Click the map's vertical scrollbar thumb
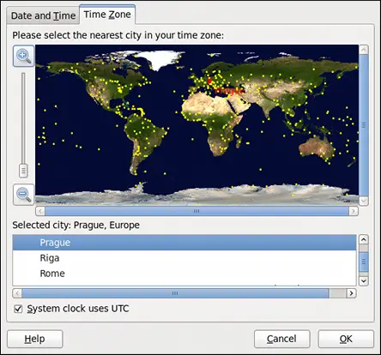 tap(364, 125)
